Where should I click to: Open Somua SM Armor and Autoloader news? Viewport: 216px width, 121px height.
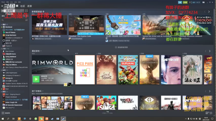tap(160, 25)
